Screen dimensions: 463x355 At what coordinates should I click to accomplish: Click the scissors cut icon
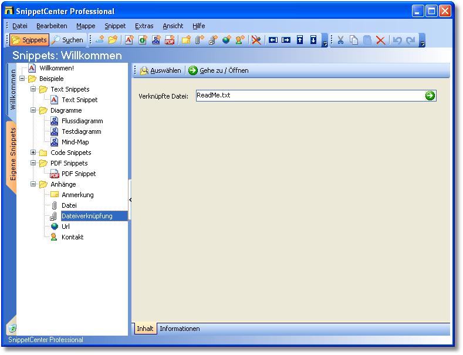pos(340,40)
